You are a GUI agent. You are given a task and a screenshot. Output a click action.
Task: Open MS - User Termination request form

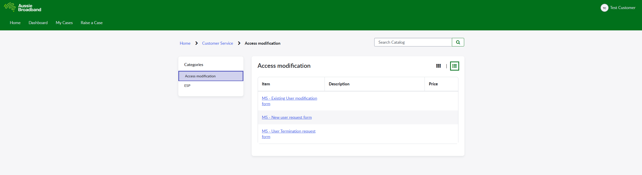coord(289,131)
